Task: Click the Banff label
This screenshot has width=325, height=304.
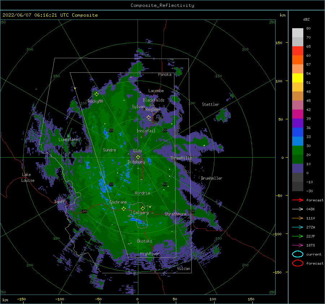Action: tap(60, 202)
